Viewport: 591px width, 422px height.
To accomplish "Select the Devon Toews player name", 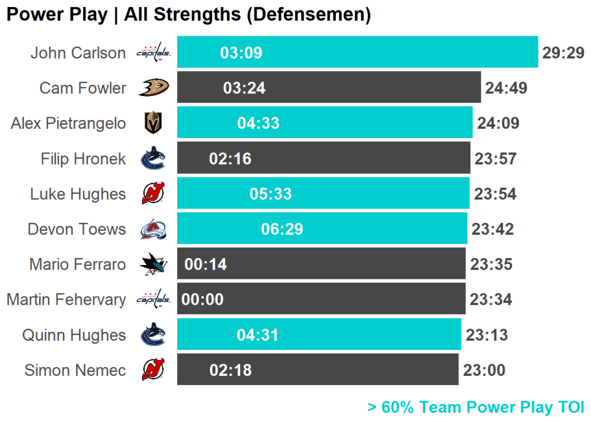I will tap(77, 229).
